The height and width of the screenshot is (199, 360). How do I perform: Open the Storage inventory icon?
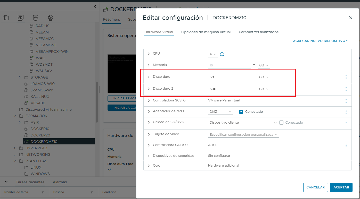coord(36,18)
